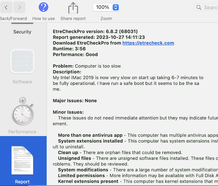Click System extensions installed entry
The width and height of the screenshot is (218, 186).
pyautogui.click(x=90, y=141)
